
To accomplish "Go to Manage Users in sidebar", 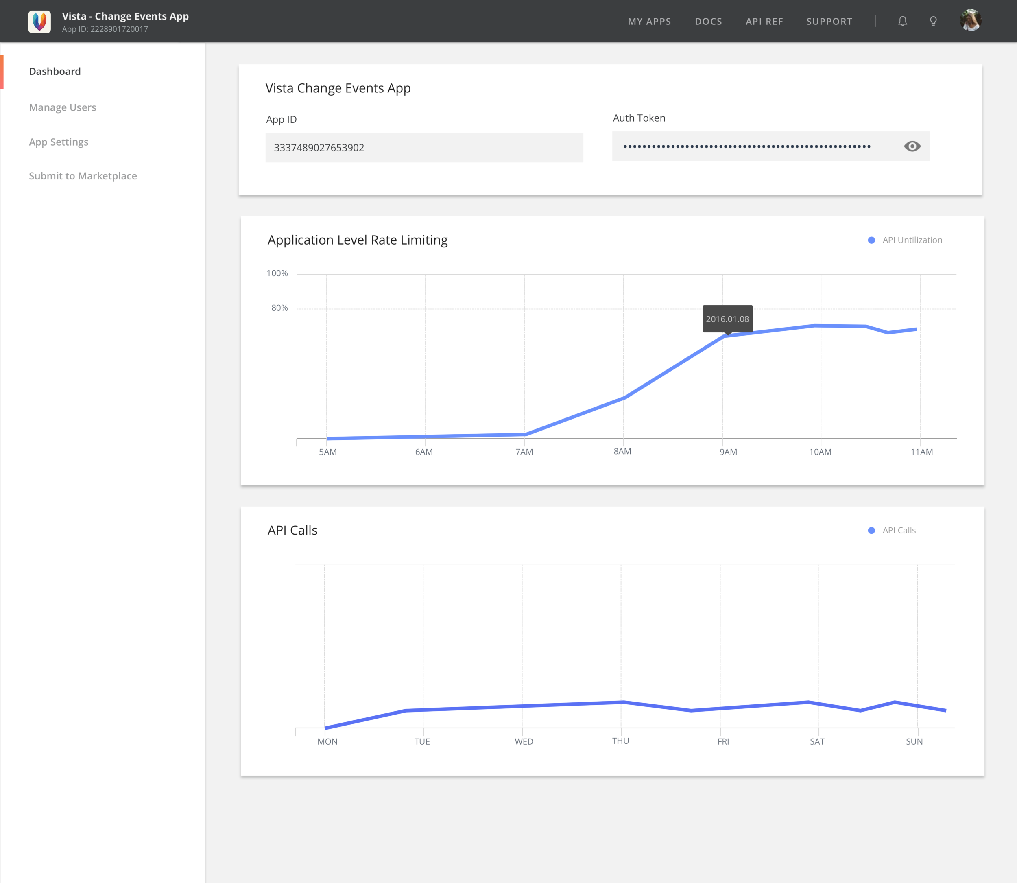I will [63, 107].
